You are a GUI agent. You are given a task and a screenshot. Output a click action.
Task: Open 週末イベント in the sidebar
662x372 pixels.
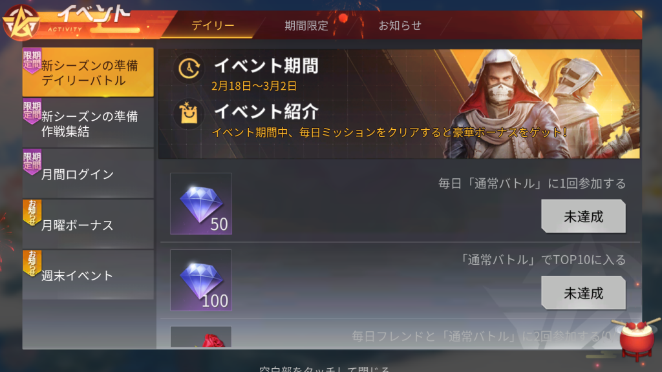(x=88, y=274)
